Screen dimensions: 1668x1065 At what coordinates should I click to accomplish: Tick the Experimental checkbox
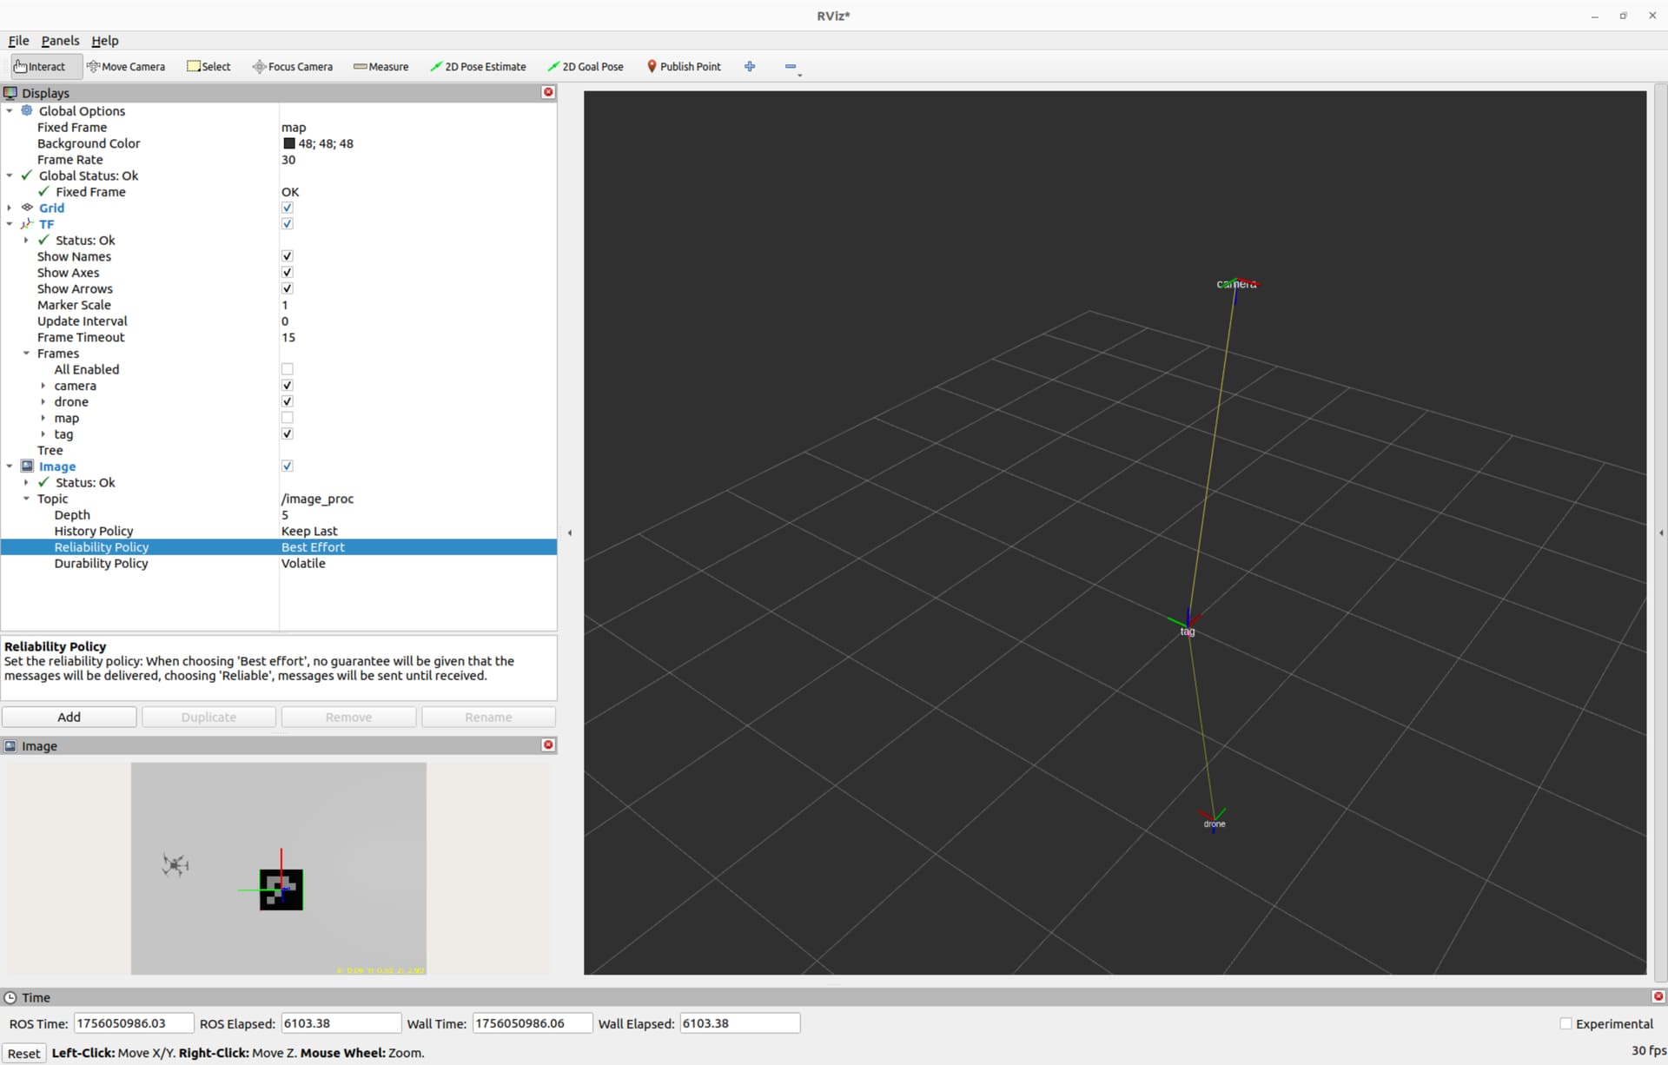[x=1565, y=1023]
